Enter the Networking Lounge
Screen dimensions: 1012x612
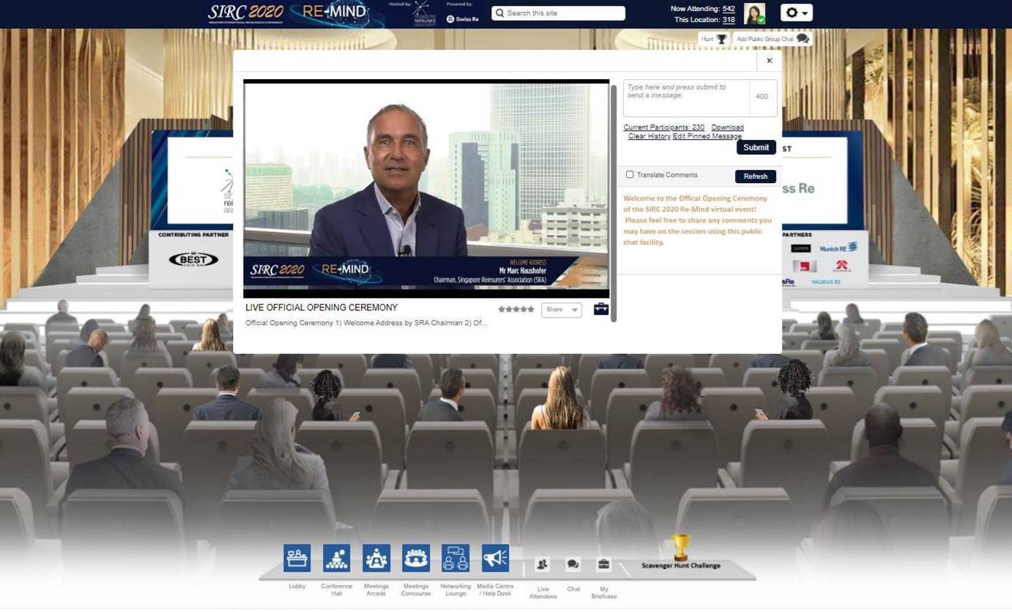click(455, 559)
